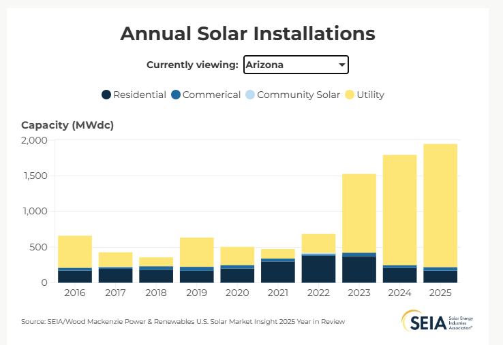Select the 2024 utility yellow bar segment
Viewport: 503px width, 345px height.
pos(399,210)
